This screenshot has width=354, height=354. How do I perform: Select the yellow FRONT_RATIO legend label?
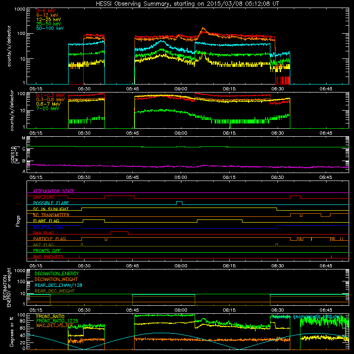coord(50,316)
